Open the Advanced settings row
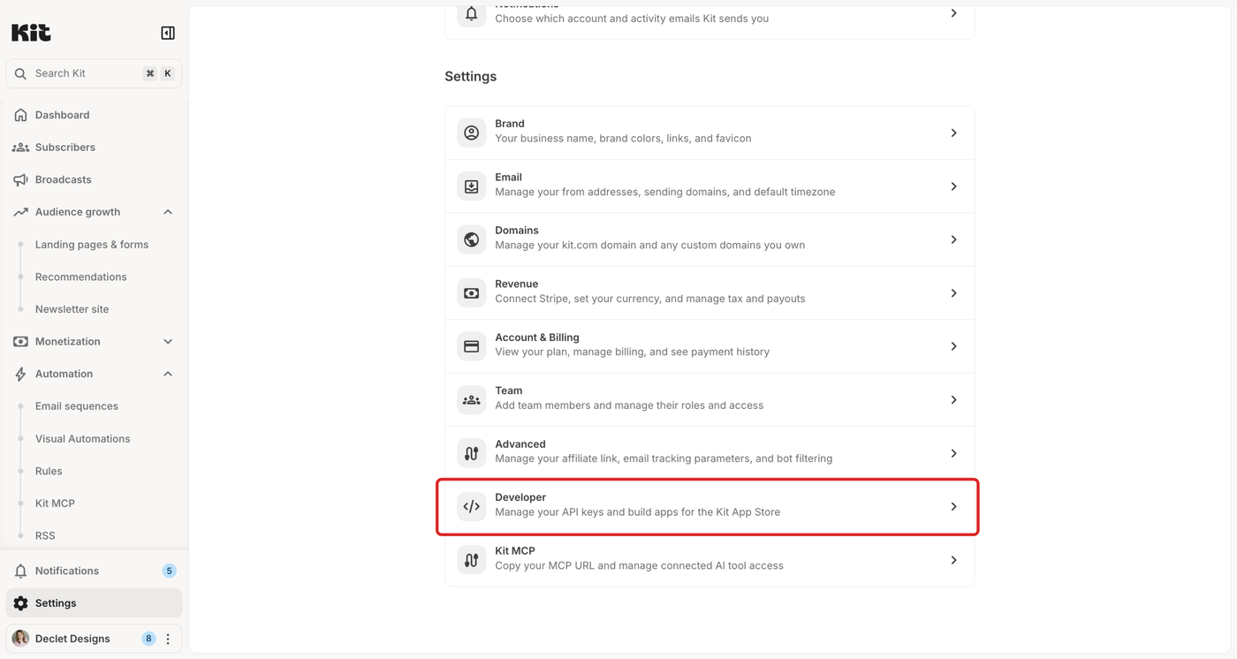Image resolution: width=1237 pixels, height=659 pixels. 710,453
